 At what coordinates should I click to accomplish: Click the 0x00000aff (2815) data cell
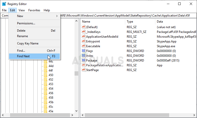[168, 61]
